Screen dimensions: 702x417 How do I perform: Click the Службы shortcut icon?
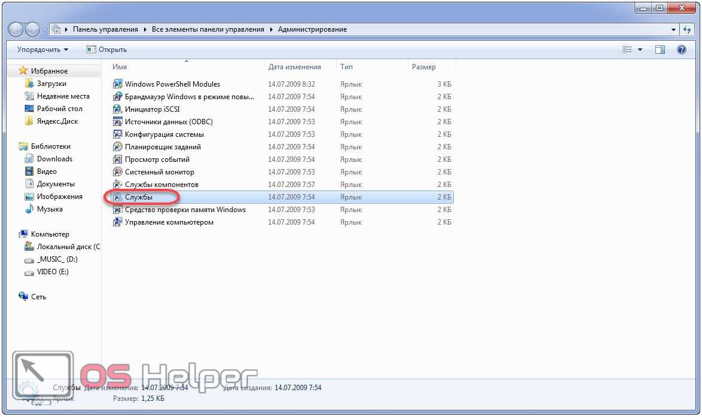[118, 197]
